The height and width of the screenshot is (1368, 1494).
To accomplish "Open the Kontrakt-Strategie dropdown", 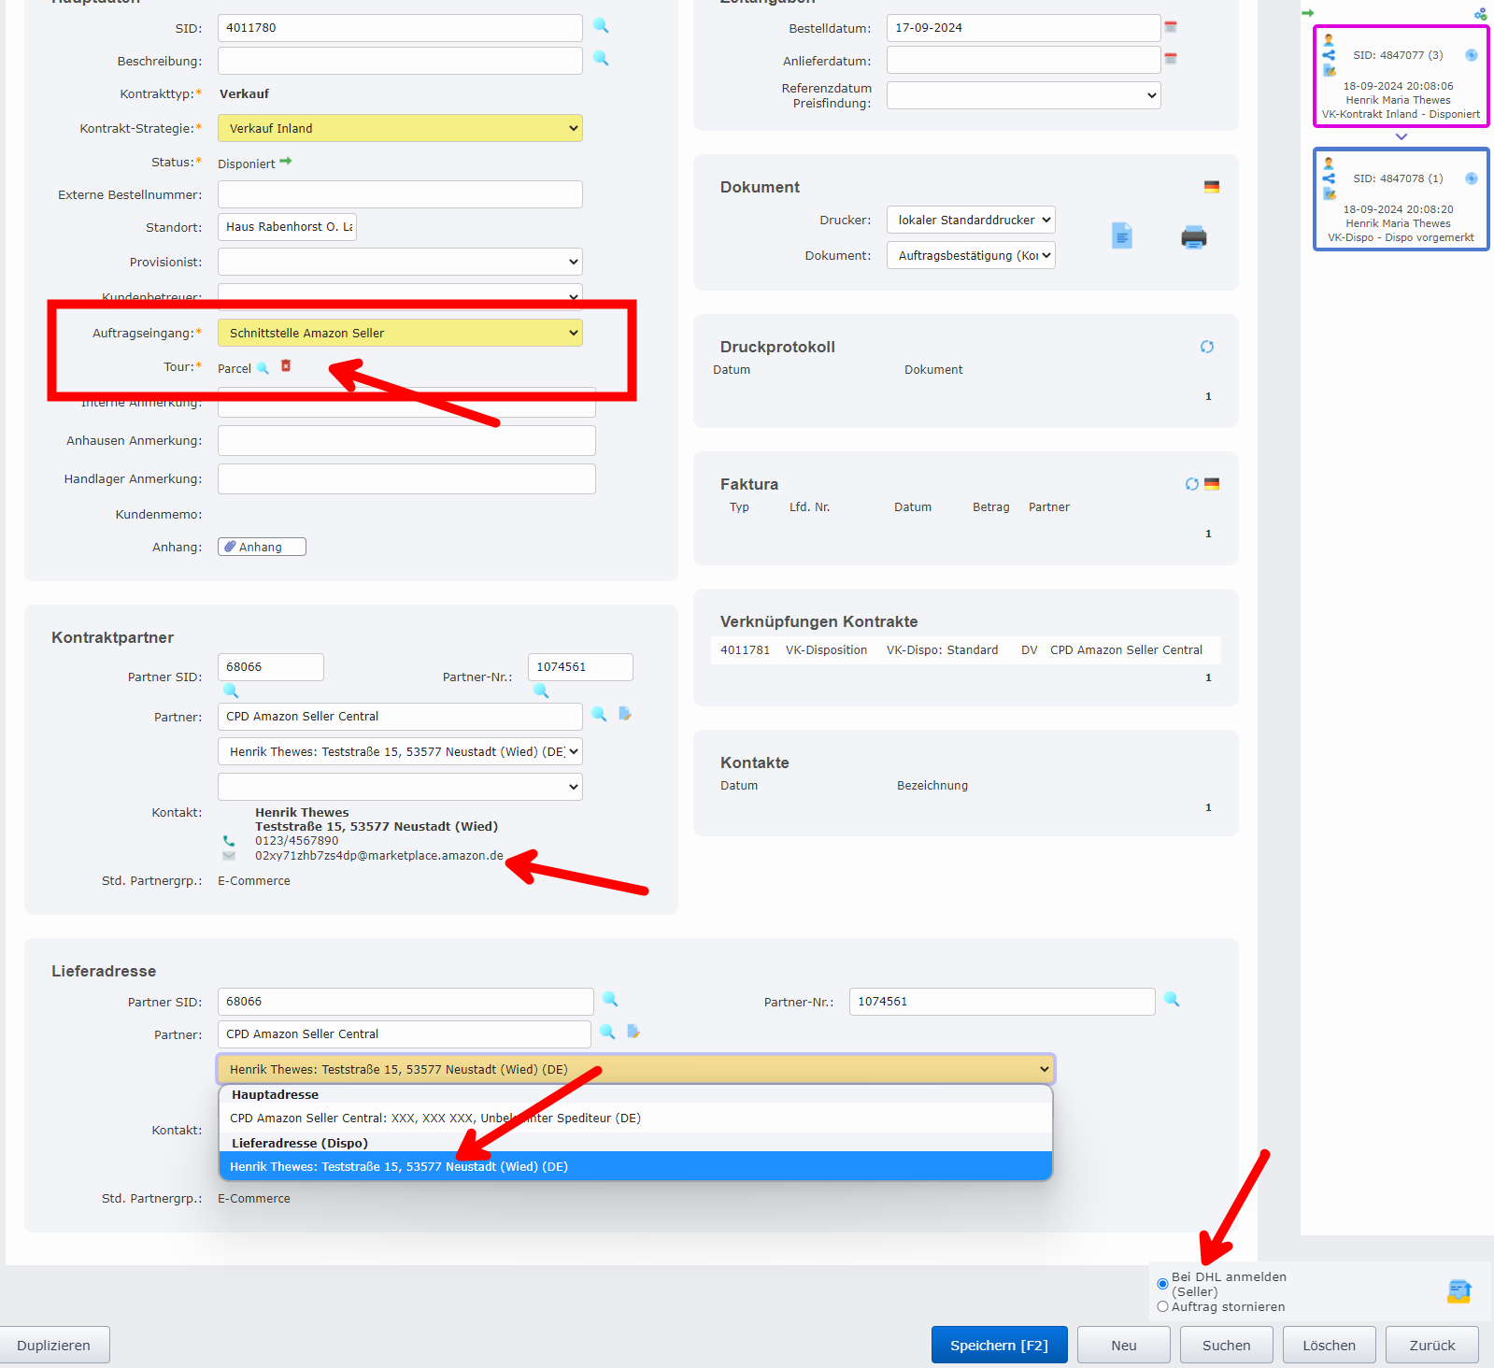I will [400, 128].
